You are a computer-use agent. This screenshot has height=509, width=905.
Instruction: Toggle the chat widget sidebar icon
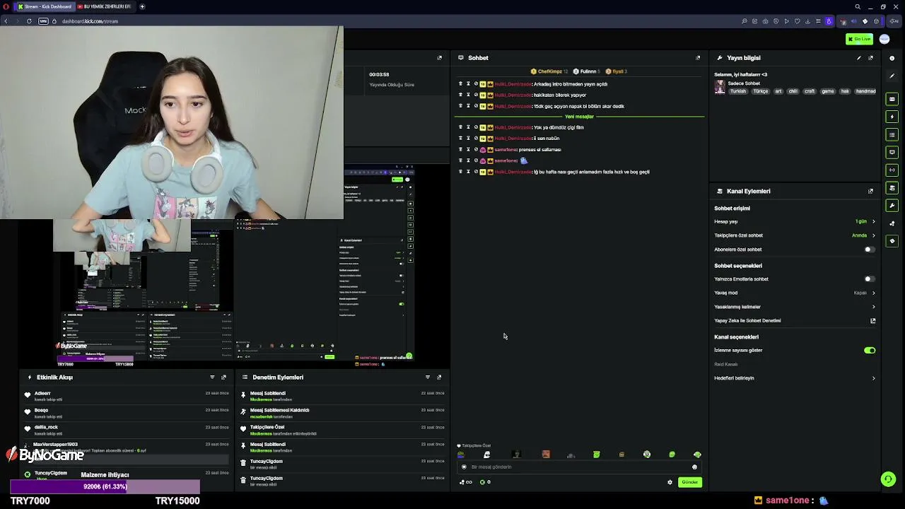[892, 152]
